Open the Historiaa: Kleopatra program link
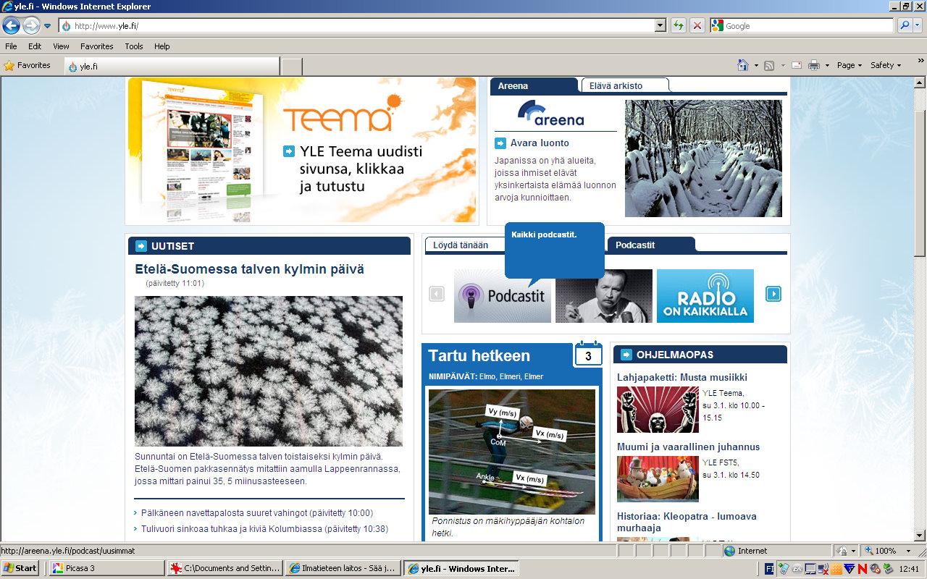Viewport: 927px width, 579px height. click(x=687, y=522)
